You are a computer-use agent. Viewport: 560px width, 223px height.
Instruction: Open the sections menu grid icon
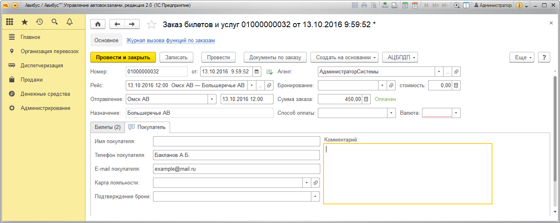(10, 22)
